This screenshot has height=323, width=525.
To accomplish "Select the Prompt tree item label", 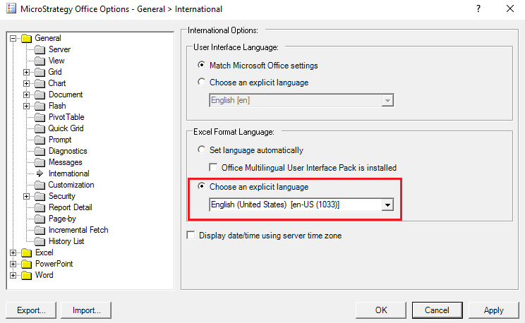I will pos(60,140).
